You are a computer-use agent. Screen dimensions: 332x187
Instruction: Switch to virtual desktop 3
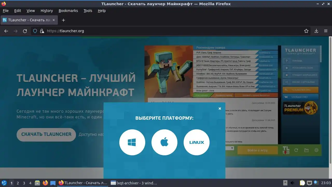click(24, 183)
